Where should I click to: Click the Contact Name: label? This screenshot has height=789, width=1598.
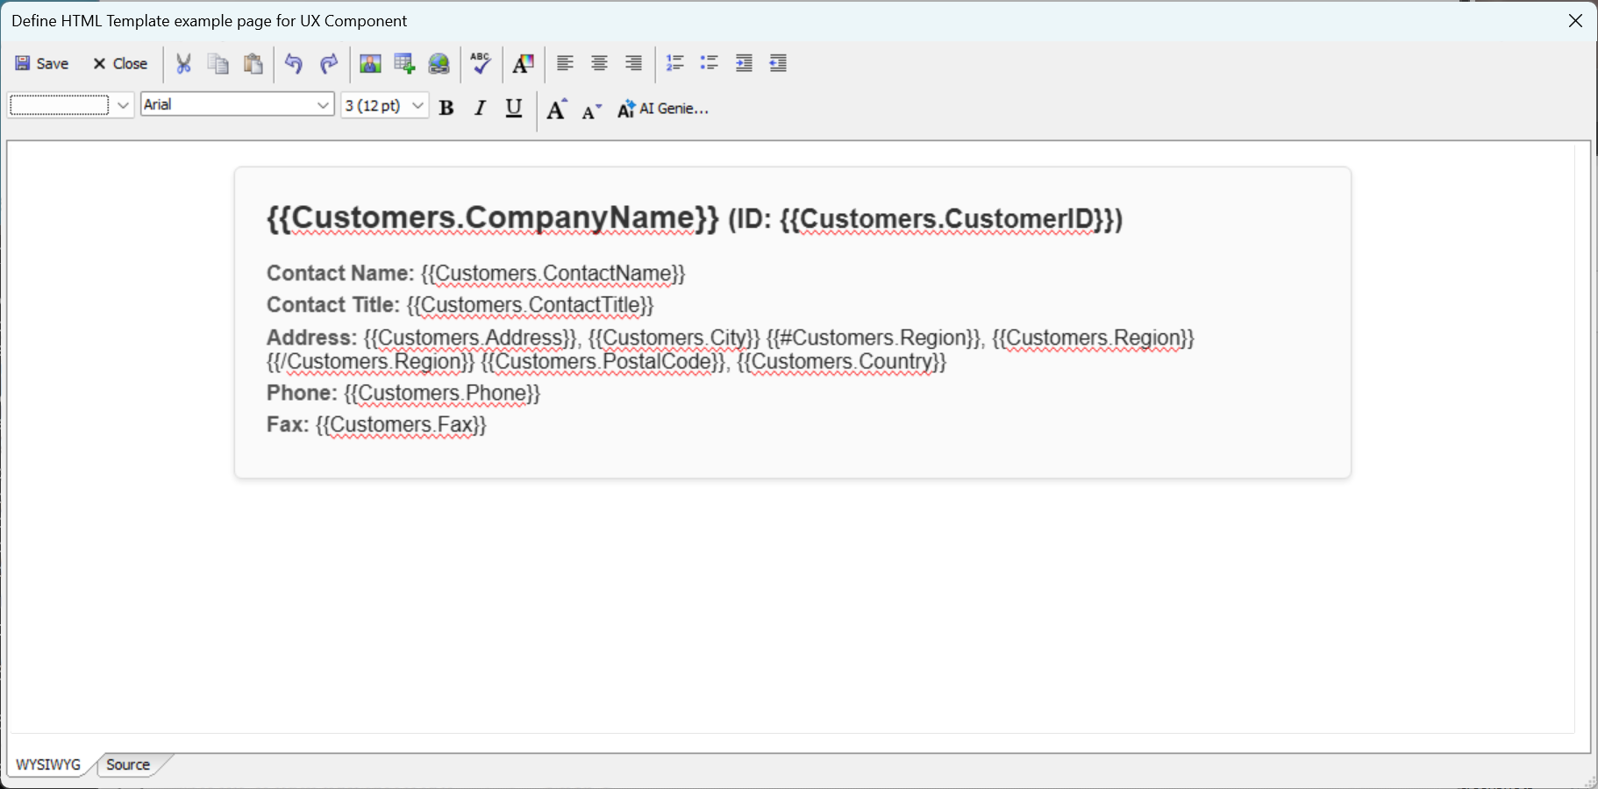(340, 274)
